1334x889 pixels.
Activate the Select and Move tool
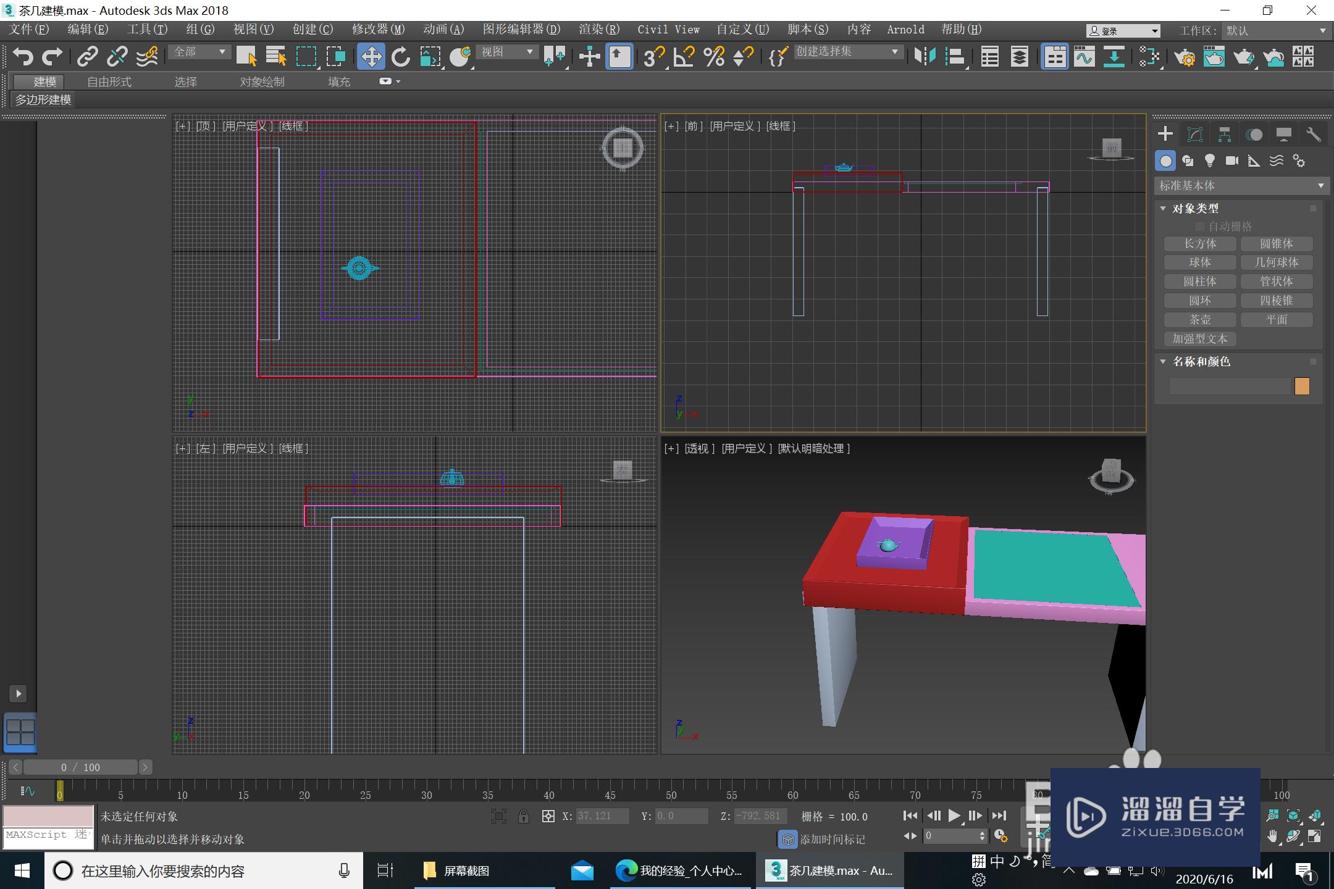point(371,57)
